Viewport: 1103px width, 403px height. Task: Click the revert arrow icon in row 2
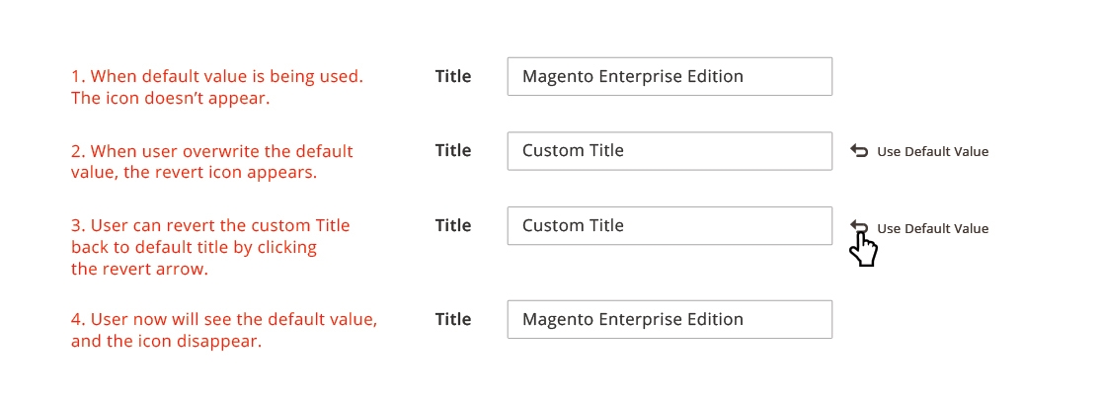click(x=858, y=150)
